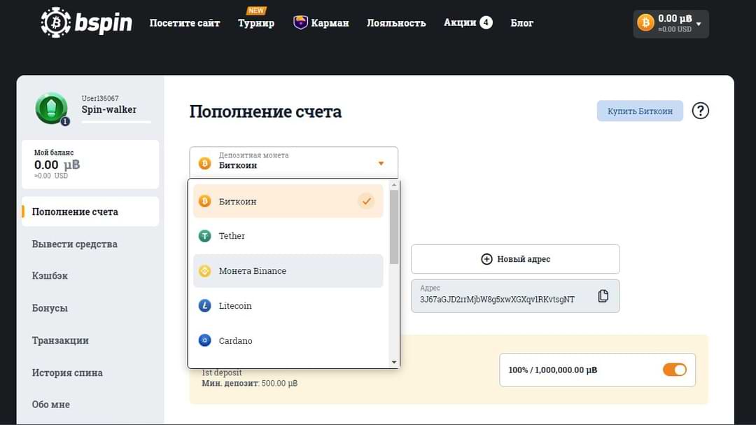Viewport: 756px width, 425px height.
Task: Click the Акции notification badge 4
Action: [x=486, y=22]
